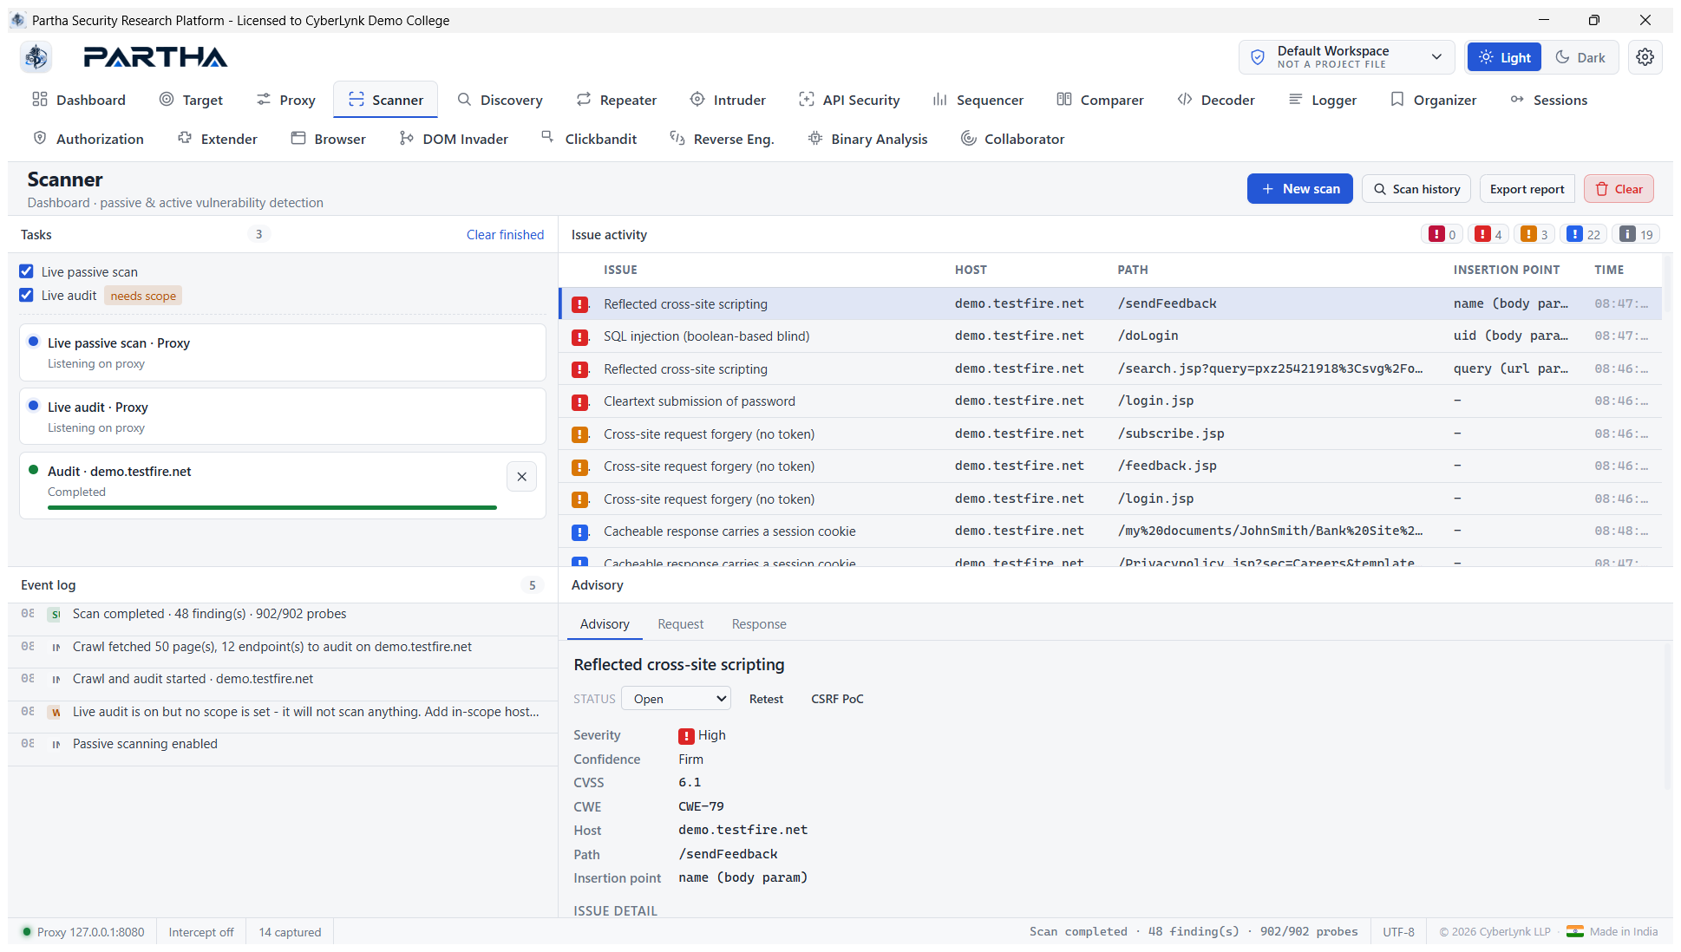This screenshot has height=952, width=1681.
Task: Toggle the critical severity filter showing 0
Action: coord(1442,234)
